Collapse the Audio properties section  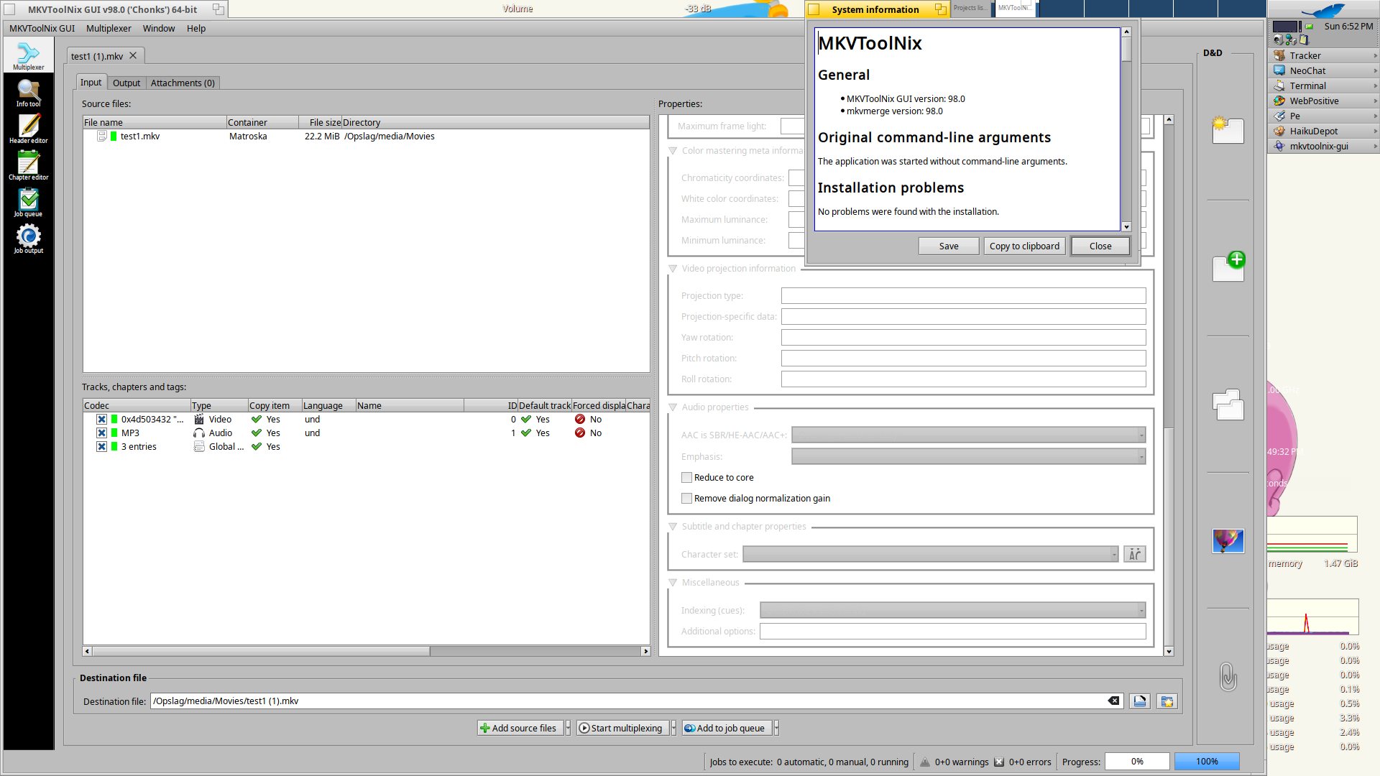(x=673, y=407)
